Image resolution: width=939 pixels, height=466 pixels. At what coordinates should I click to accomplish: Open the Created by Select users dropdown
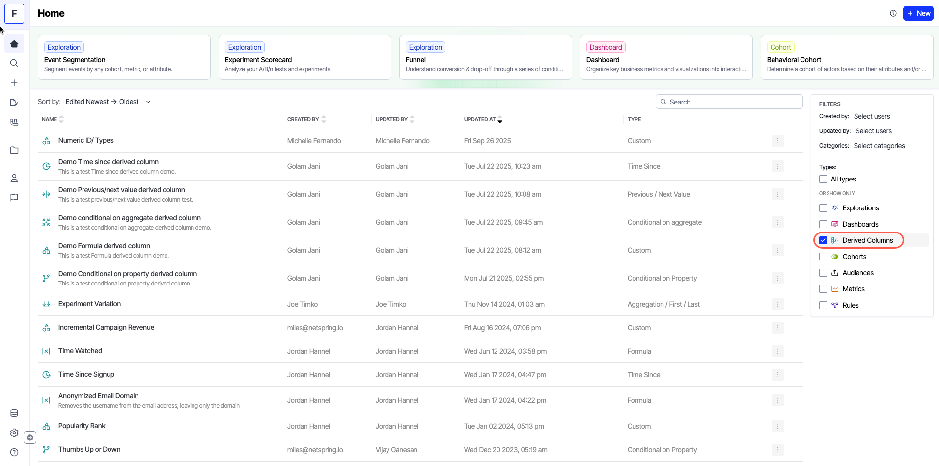[x=872, y=116]
